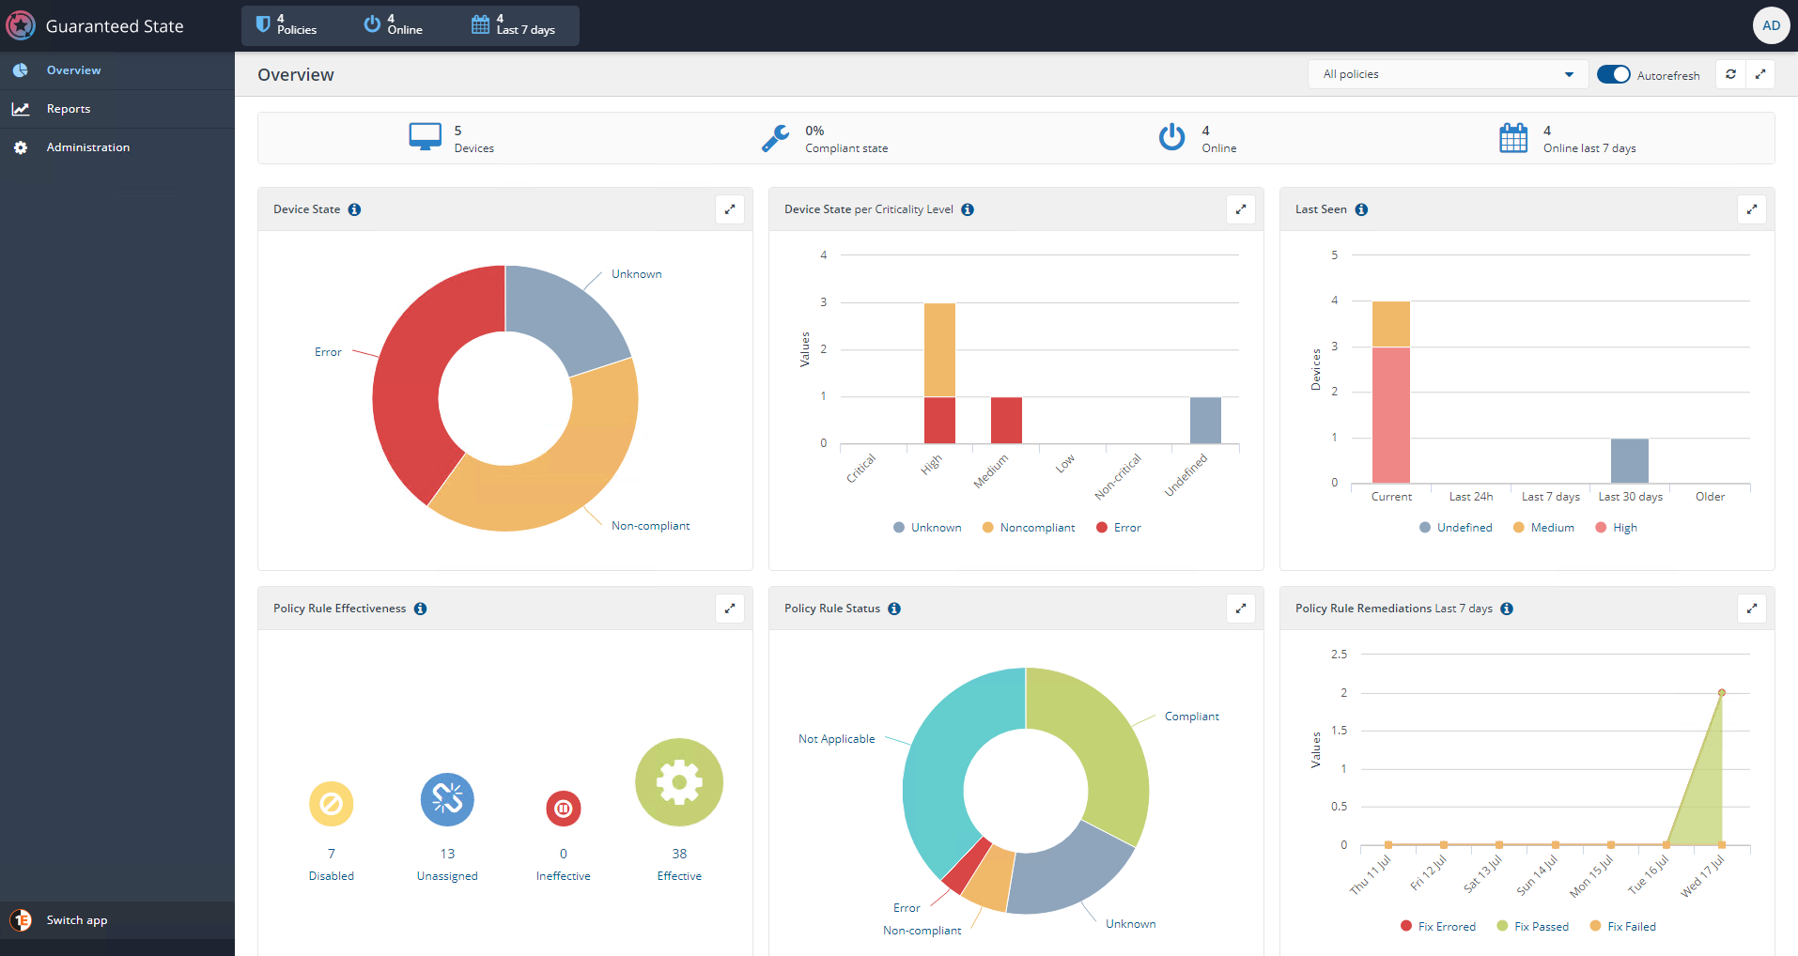Click the Guaranteed State app logo
Viewport: 1798px width, 956px height.
[21, 25]
